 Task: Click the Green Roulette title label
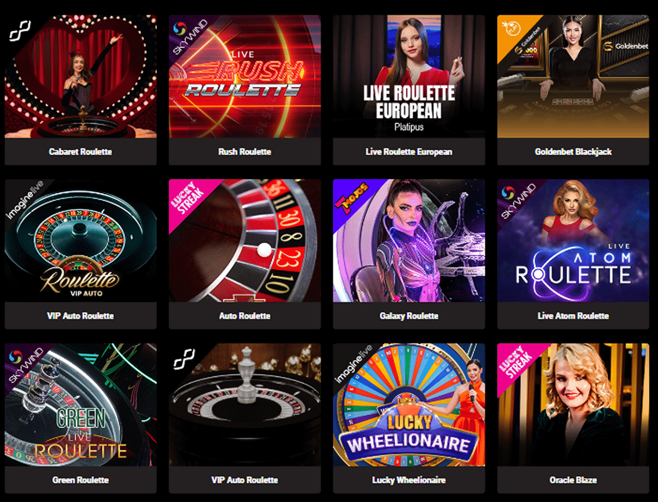click(80, 480)
